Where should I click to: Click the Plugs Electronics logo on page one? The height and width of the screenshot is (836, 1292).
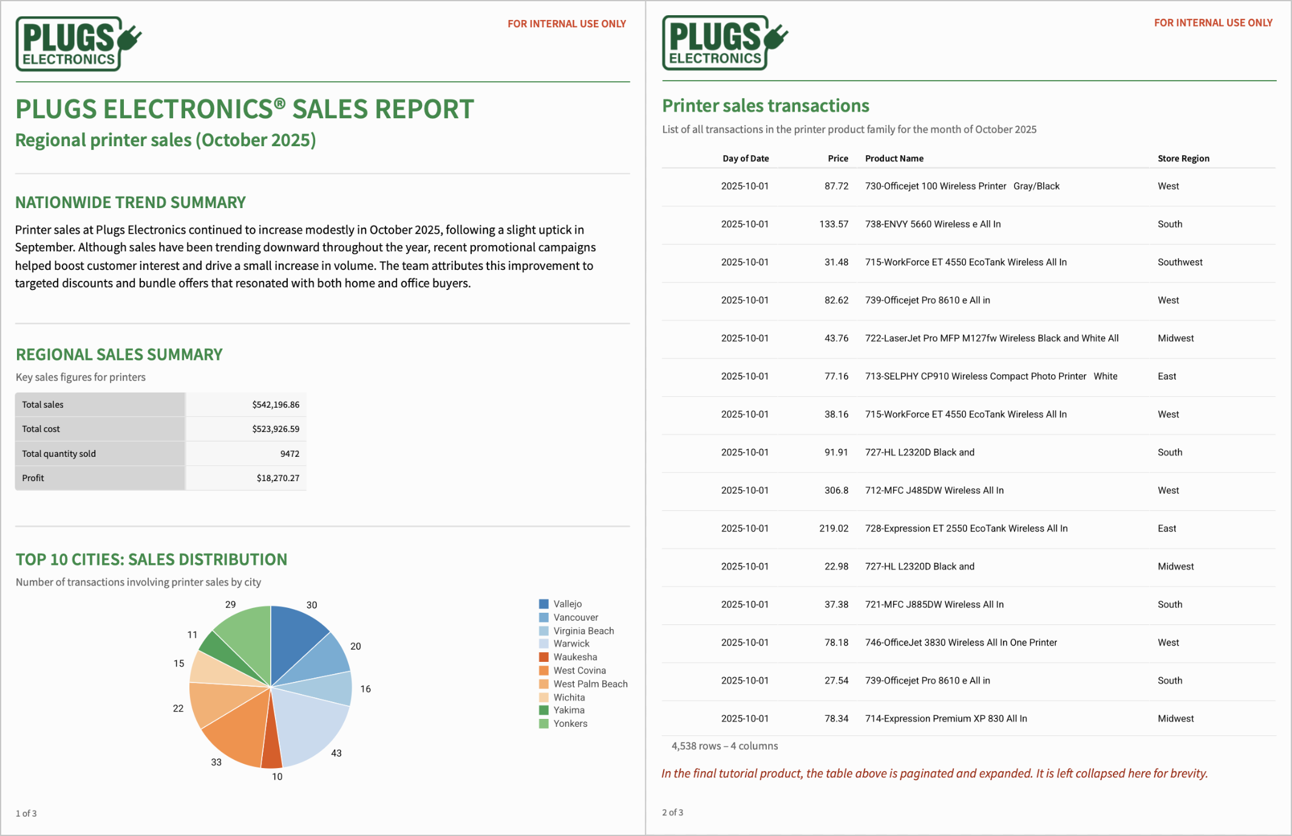78,44
